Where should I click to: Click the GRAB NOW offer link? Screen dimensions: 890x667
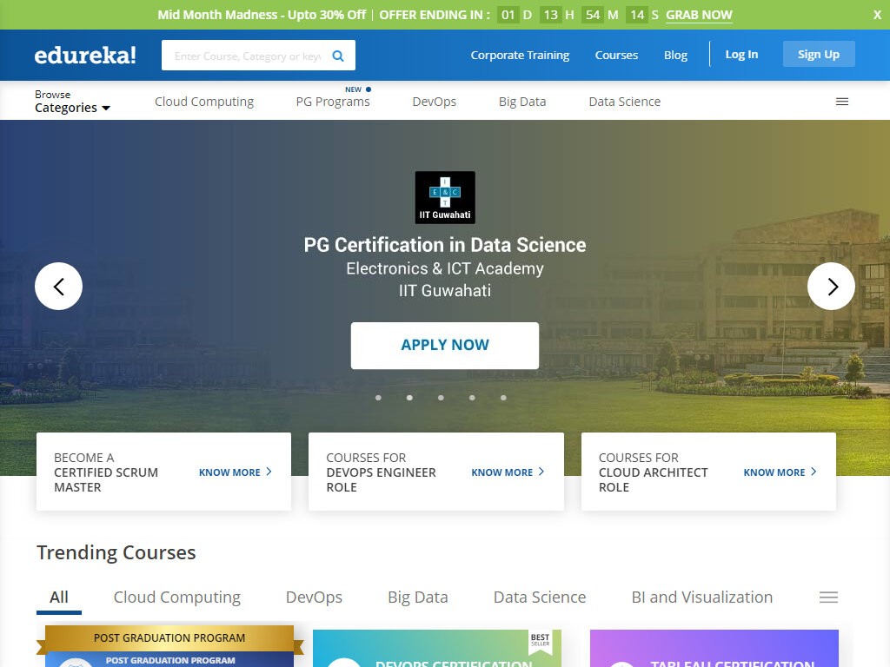point(699,15)
